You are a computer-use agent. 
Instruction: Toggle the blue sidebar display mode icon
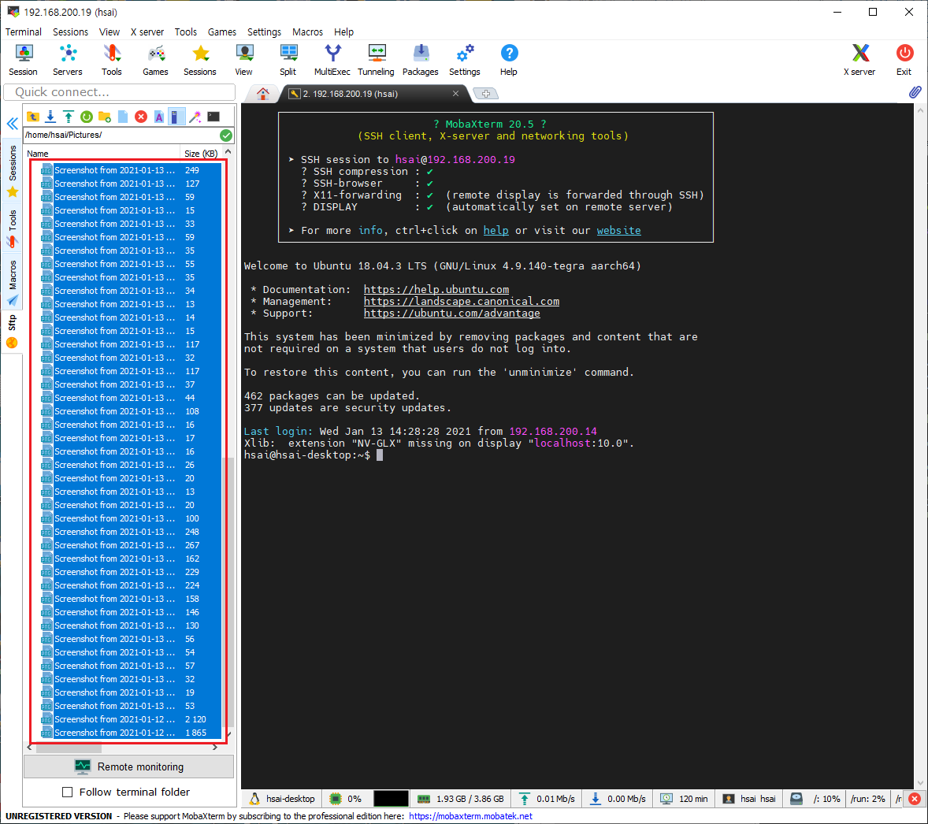pos(176,117)
